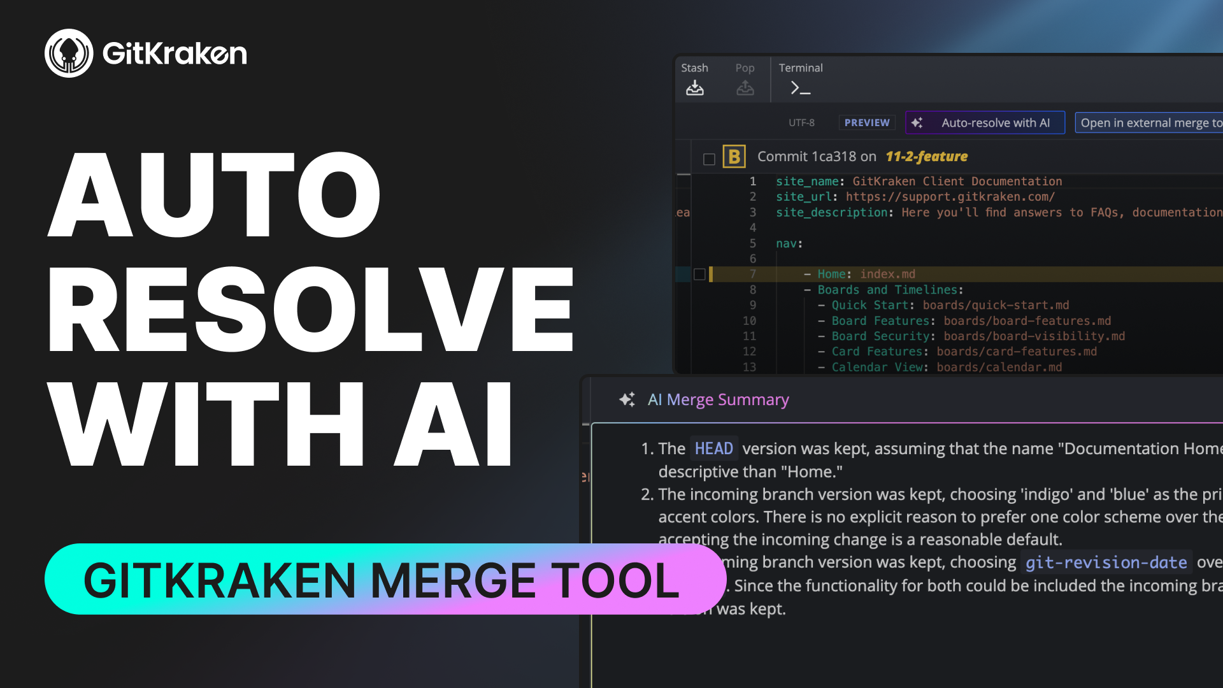Click the GITKRAKEN MERGE TOOL banner
Screen dimensions: 1223x688
[x=385, y=579]
